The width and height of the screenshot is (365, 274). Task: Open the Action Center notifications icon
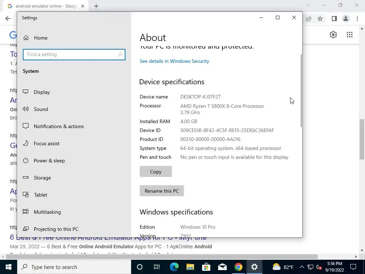(x=353, y=267)
